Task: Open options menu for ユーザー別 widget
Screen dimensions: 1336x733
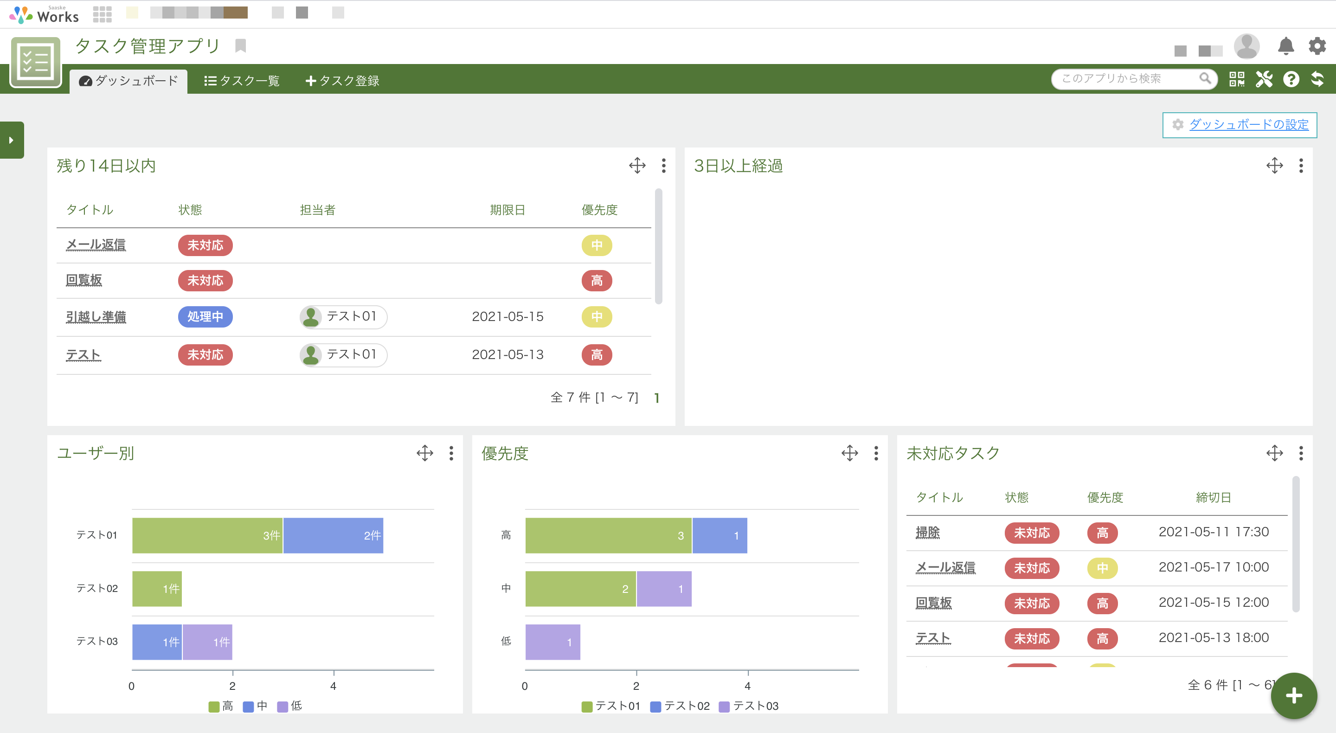Action: [451, 453]
